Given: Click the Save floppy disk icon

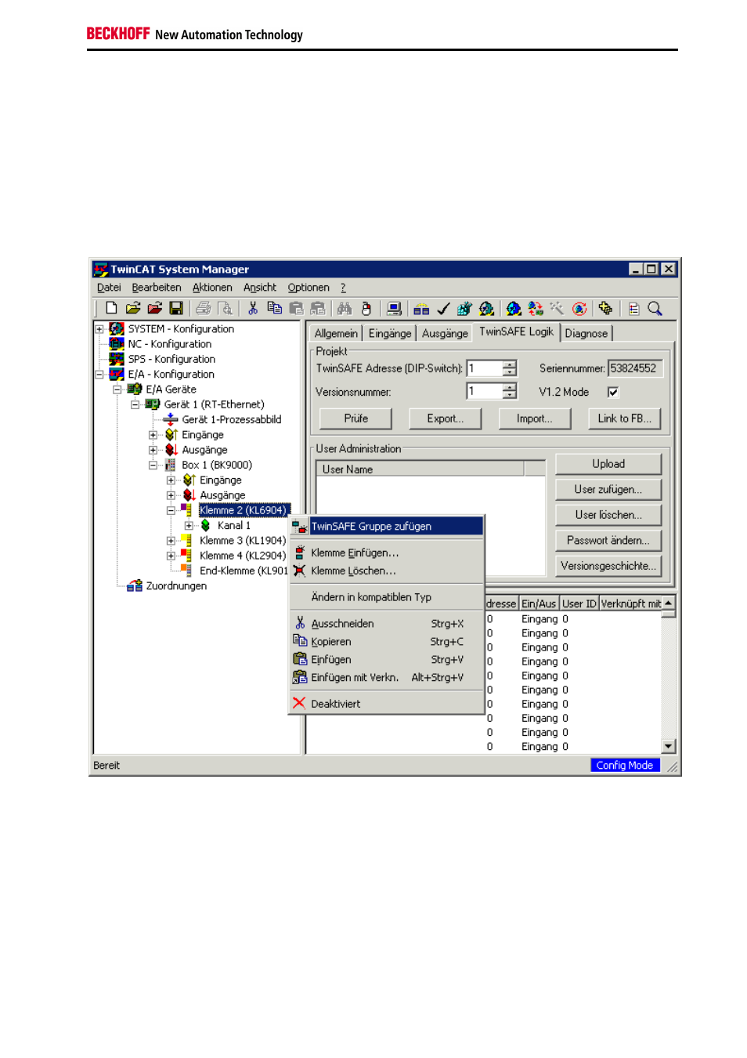Looking at the screenshot, I should point(176,308).
